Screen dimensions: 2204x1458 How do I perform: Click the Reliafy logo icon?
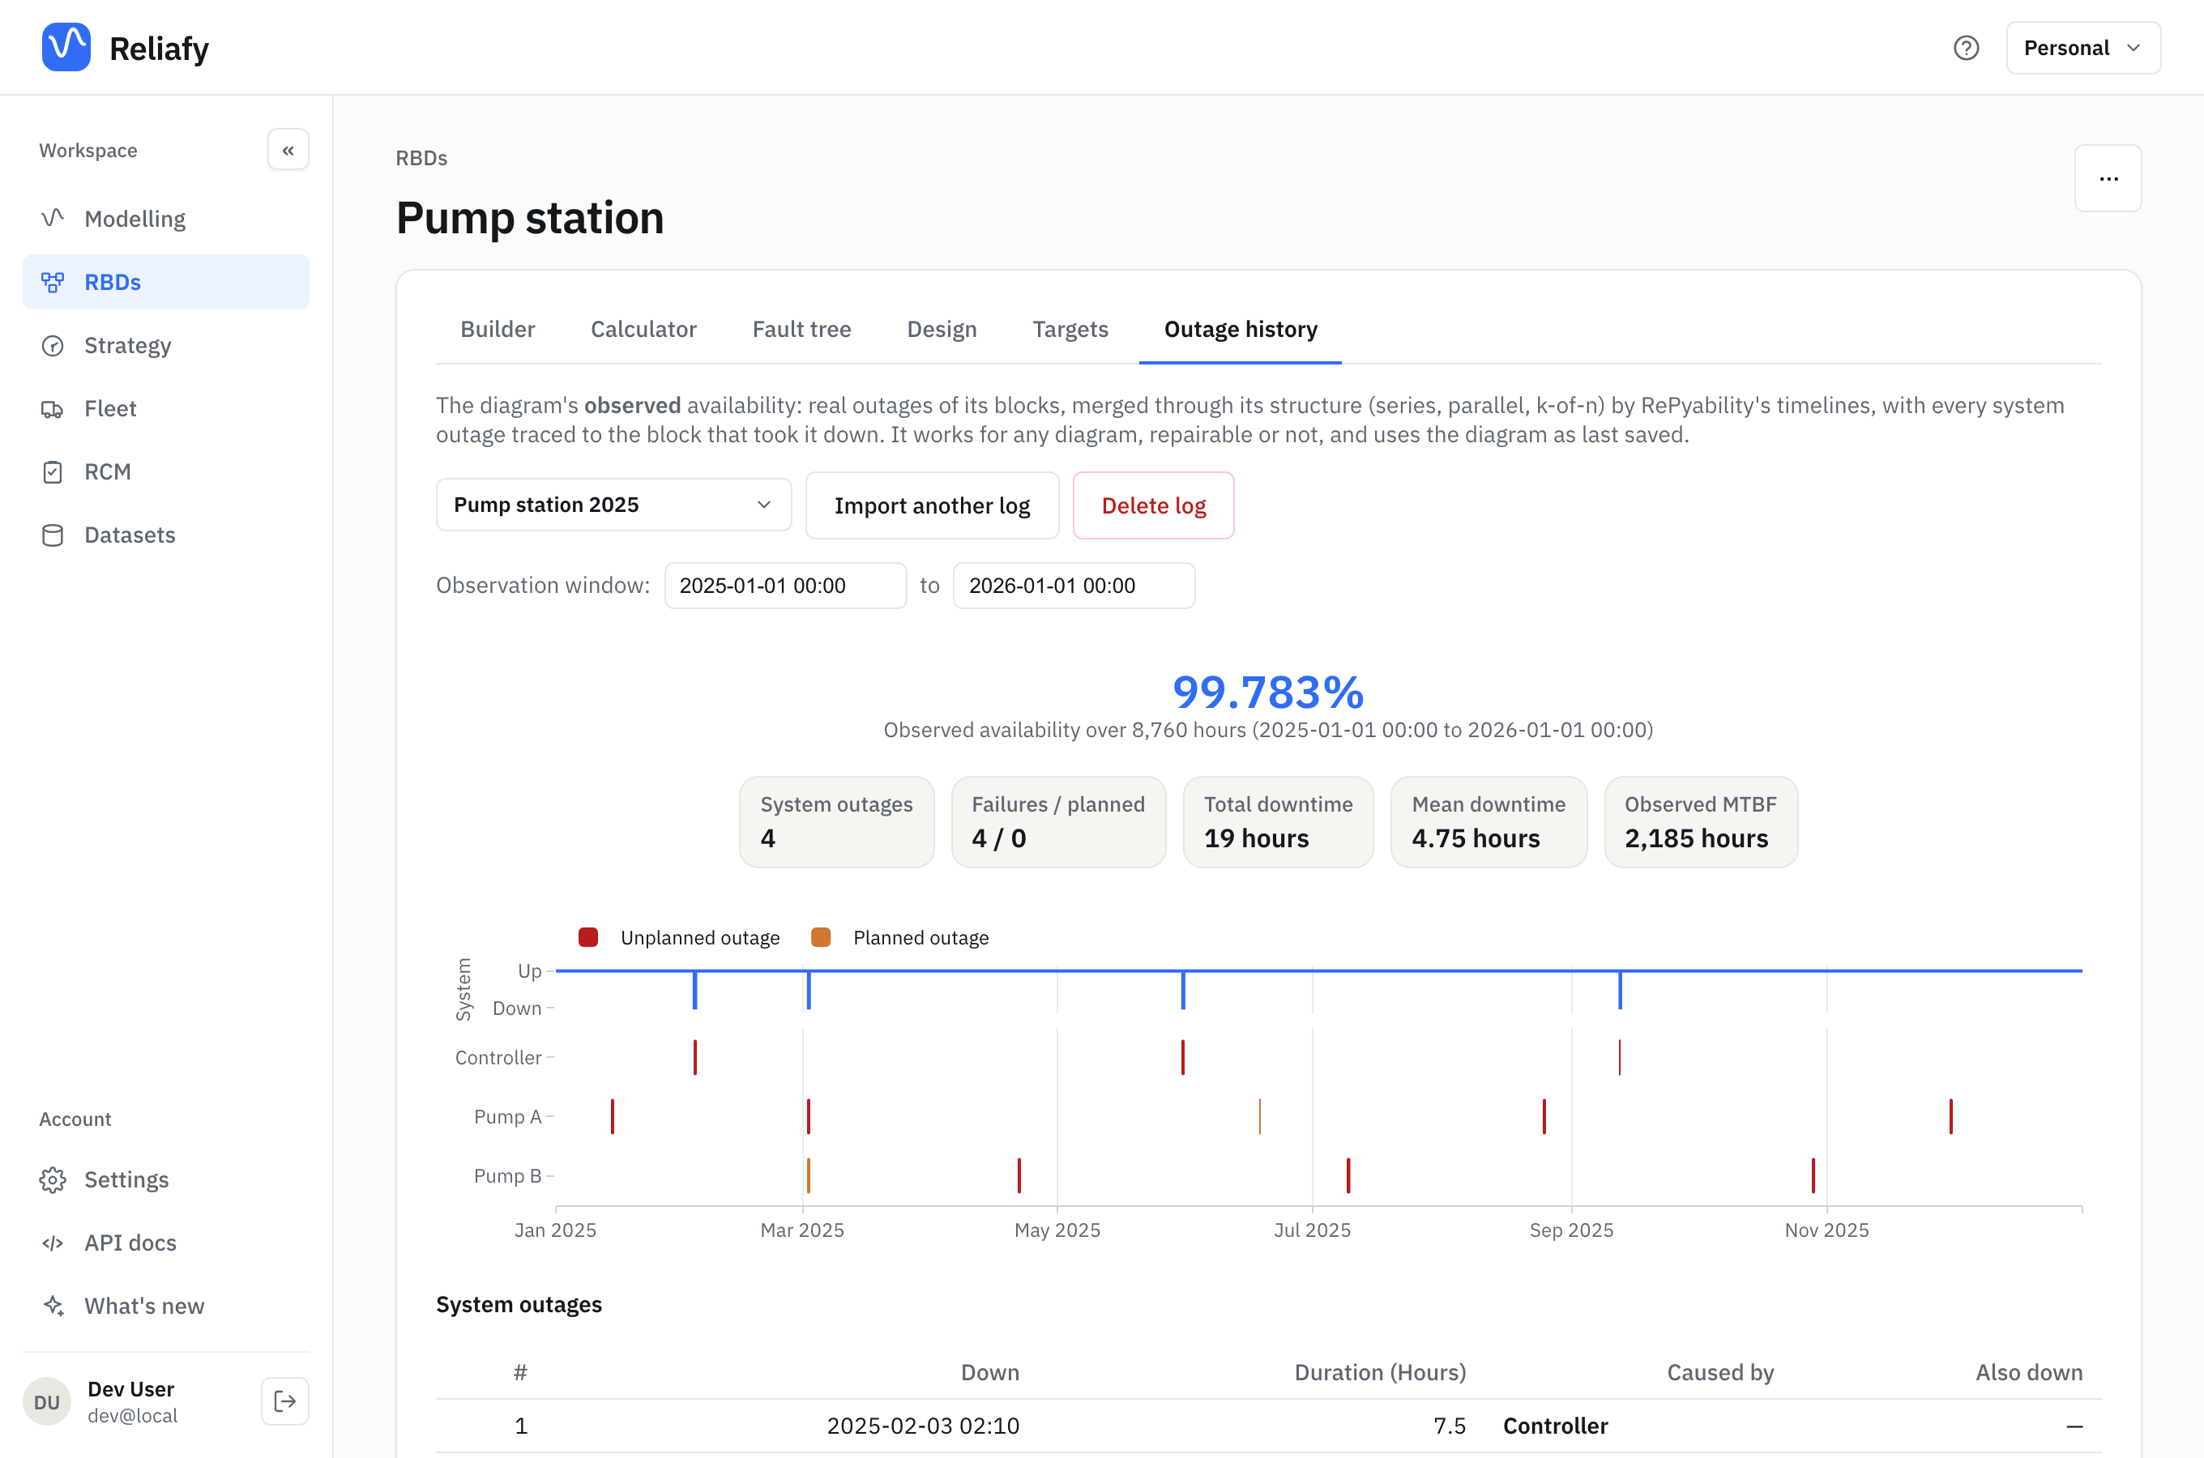pos(66,48)
